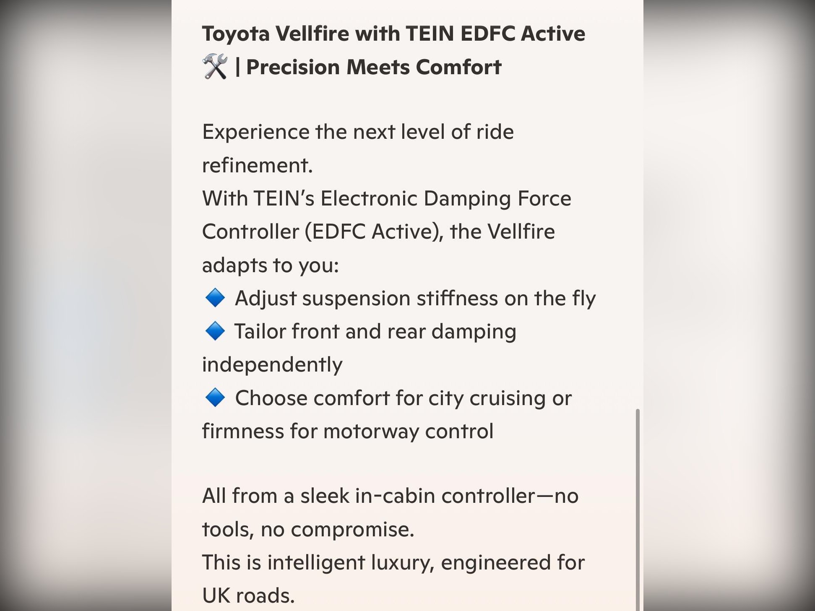
Task: Click the blue diamond beside Tailor front and rear
Action: coord(215,331)
